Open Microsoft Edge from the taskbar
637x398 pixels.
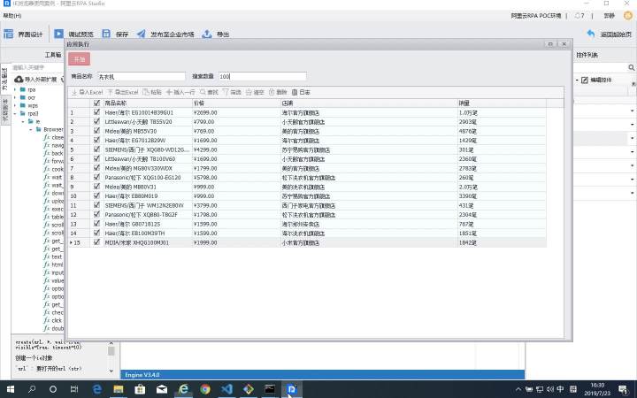tap(96, 389)
